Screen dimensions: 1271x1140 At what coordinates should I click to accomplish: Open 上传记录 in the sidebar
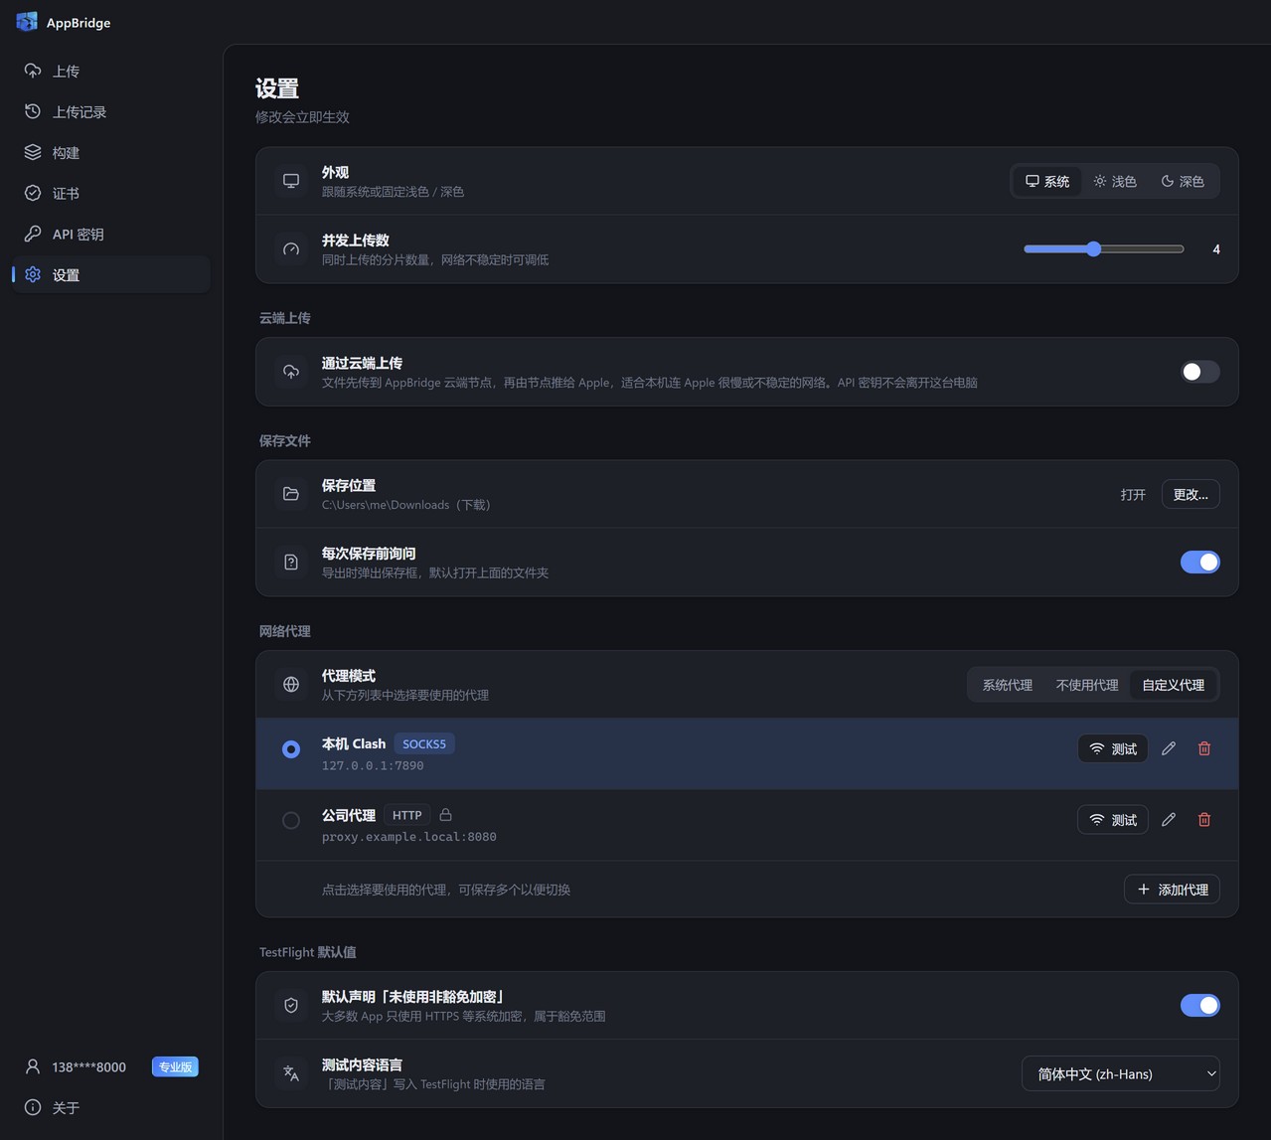click(x=111, y=111)
